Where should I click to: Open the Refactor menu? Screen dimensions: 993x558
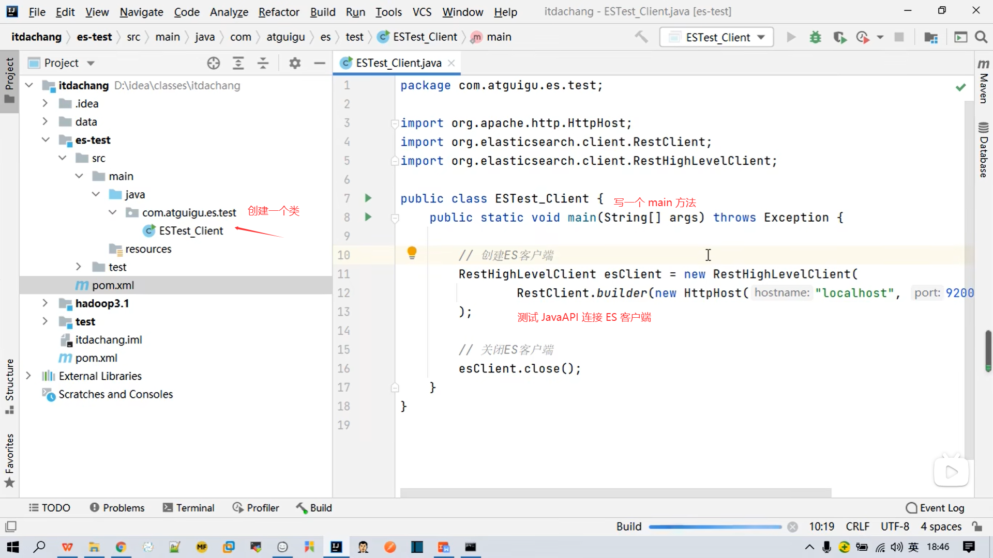pyautogui.click(x=278, y=11)
